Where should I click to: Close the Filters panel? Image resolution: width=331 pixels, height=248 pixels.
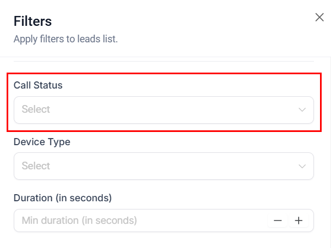(319, 18)
